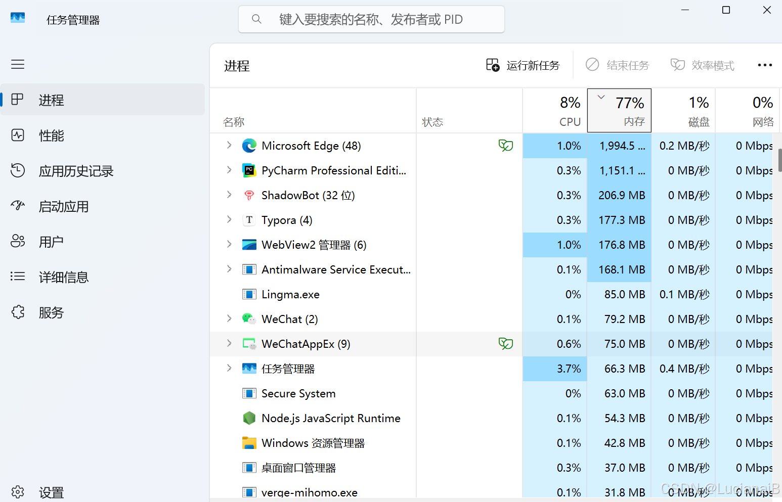Click the 应用历史记录 history icon
782x502 pixels.
18,170
